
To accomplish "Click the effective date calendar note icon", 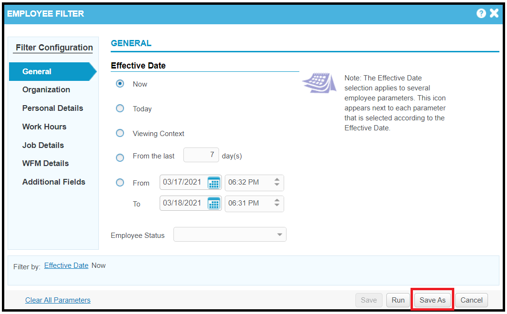I will (320, 83).
